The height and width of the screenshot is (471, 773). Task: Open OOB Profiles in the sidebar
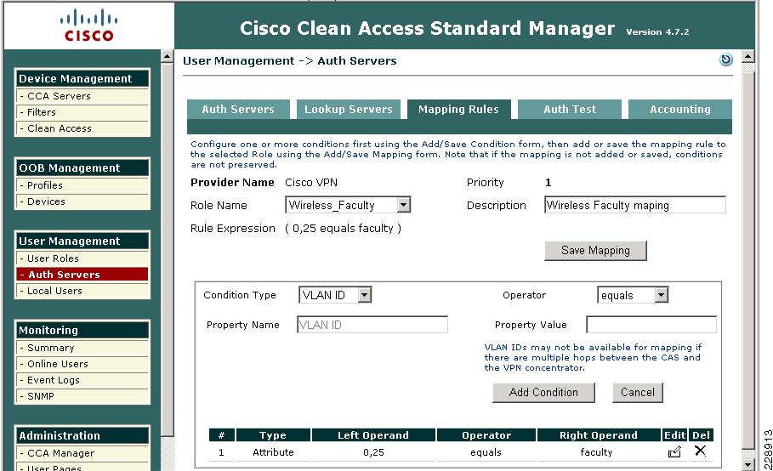(82, 185)
